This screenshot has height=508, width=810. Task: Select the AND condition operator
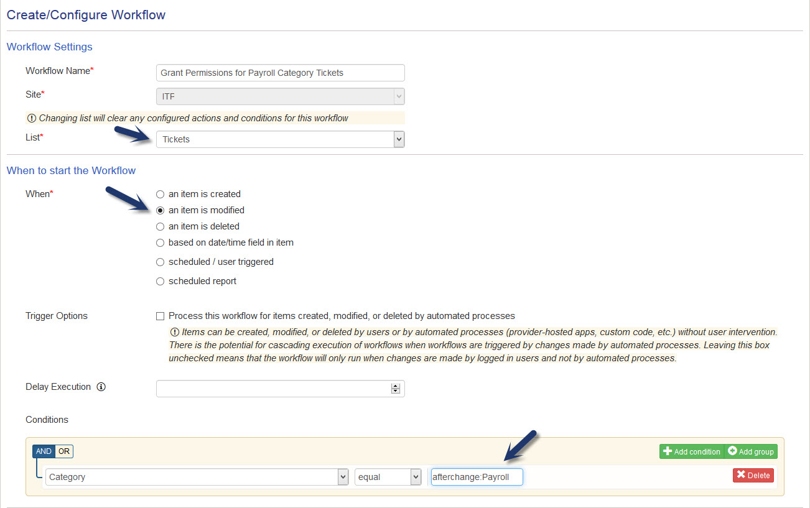tap(44, 451)
